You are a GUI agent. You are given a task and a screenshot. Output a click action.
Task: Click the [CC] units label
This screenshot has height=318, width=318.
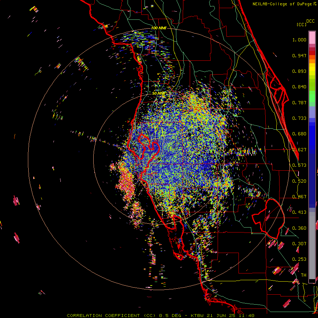pyautogui.click(x=301, y=24)
